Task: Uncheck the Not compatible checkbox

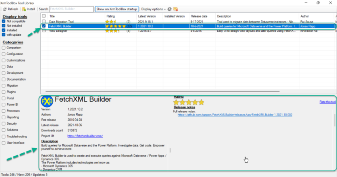Action: (4, 21)
